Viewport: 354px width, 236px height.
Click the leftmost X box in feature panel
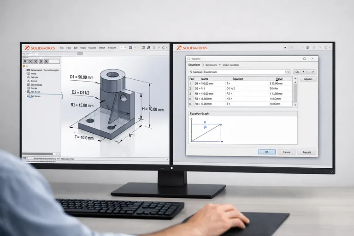pyautogui.click(x=25, y=61)
